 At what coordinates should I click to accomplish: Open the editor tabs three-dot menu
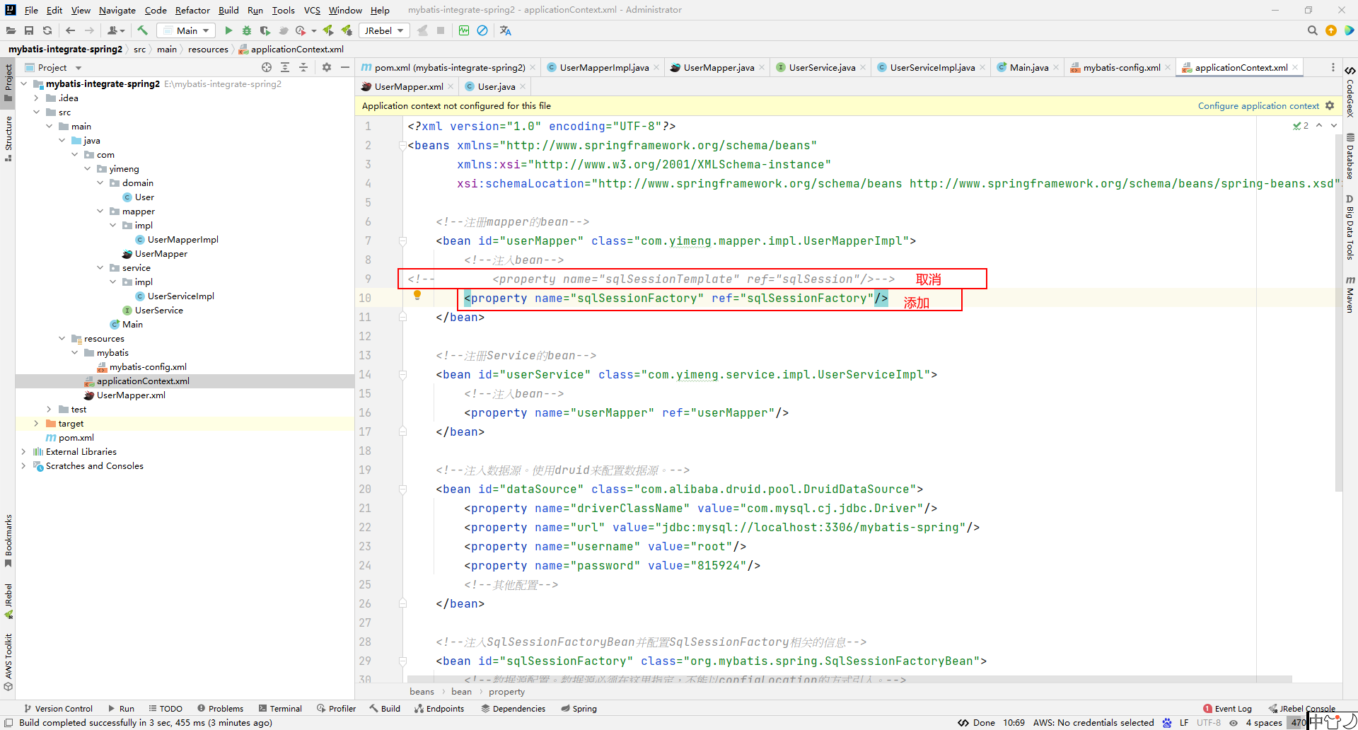[x=1333, y=67]
